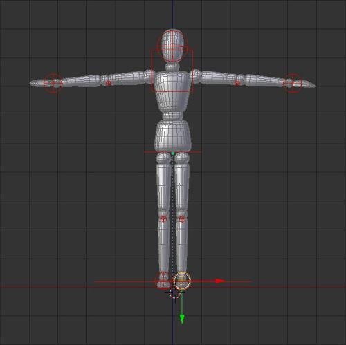
Task: Select knee control on viewer's left leg
Action: [x=163, y=218]
